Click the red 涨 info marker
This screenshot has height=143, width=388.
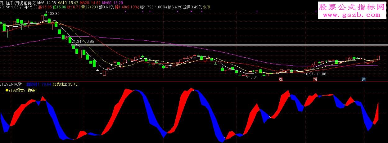281,79
